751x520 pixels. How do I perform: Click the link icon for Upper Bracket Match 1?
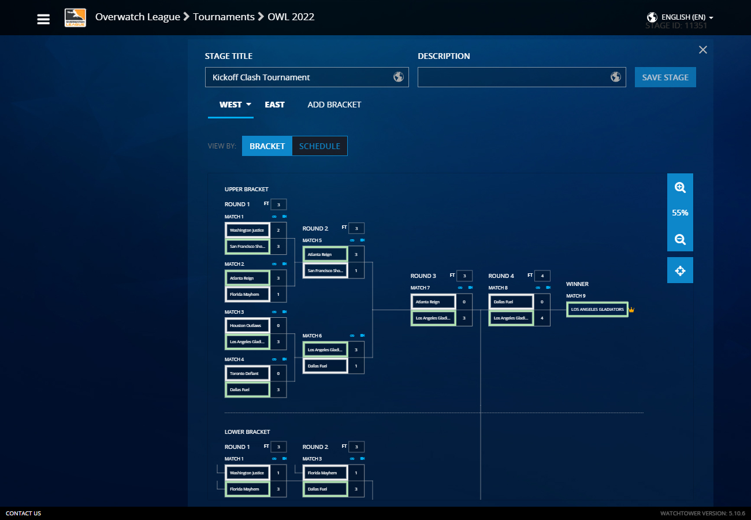[x=274, y=217]
